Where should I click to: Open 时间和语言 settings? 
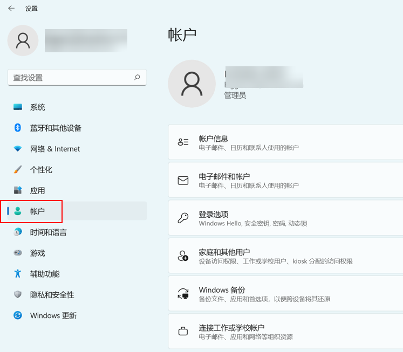pyautogui.click(x=49, y=232)
